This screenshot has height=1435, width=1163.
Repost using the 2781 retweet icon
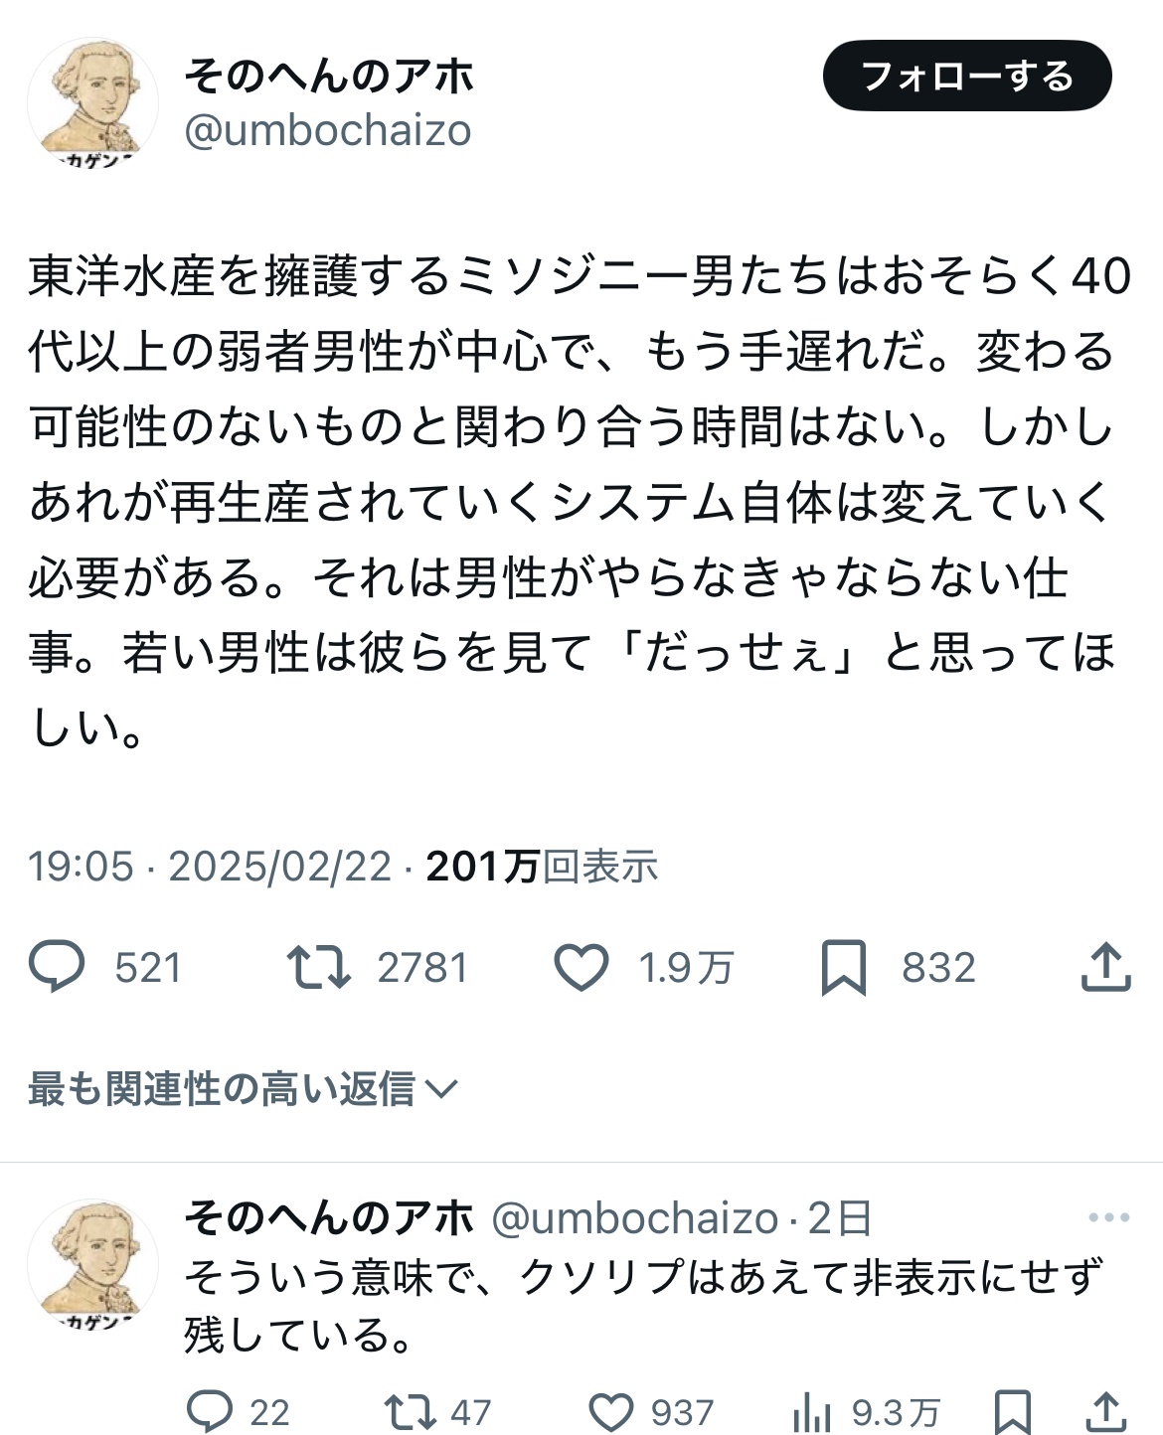tap(318, 967)
